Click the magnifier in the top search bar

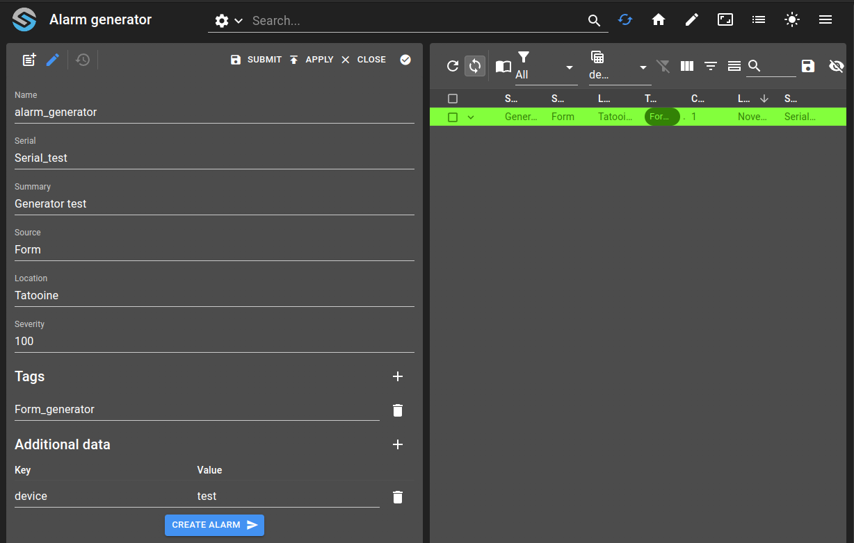coord(594,21)
